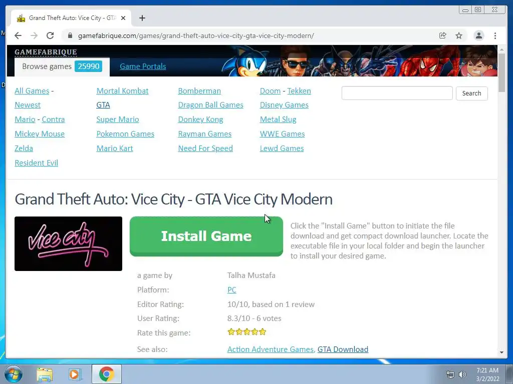Reload the current page
The height and width of the screenshot is (384, 513).
pos(50,35)
